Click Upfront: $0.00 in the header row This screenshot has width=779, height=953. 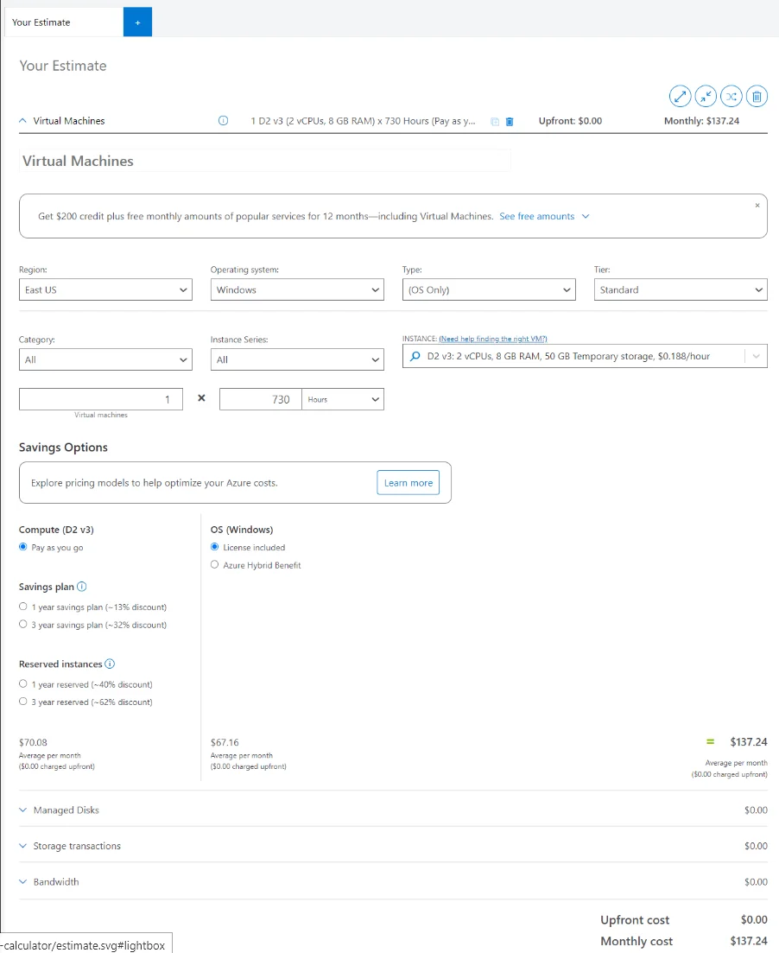pyautogui.click(x=570, y=121)
